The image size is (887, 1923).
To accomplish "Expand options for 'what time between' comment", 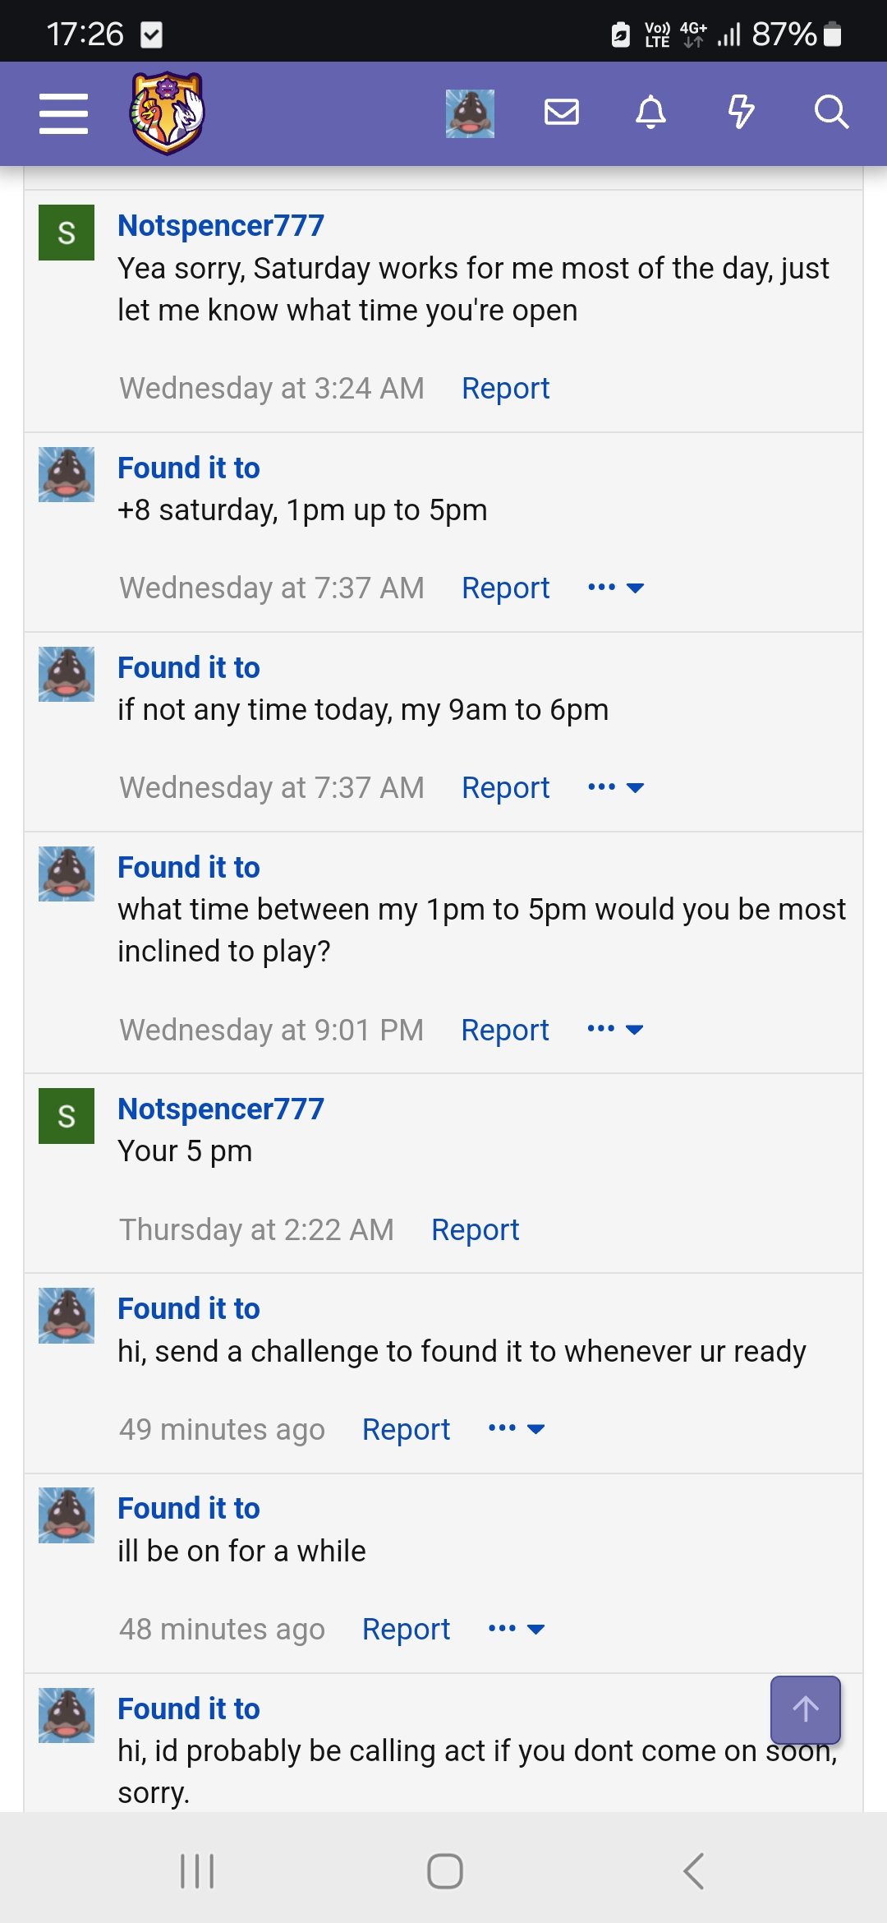I will click(615, 1029).
